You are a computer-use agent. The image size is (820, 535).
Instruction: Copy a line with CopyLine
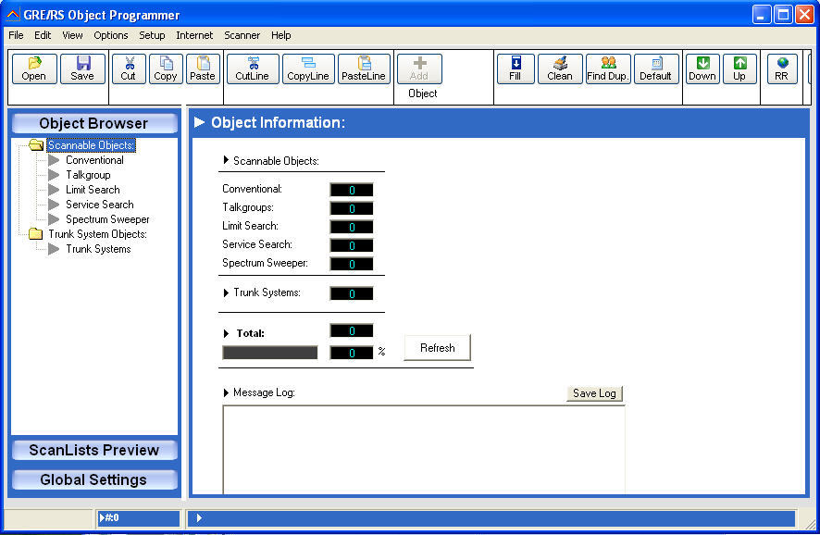(308, 68)
